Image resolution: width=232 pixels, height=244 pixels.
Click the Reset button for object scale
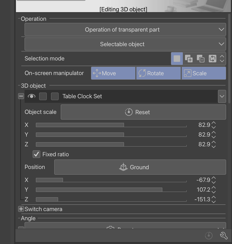click(x=143, y=112)
